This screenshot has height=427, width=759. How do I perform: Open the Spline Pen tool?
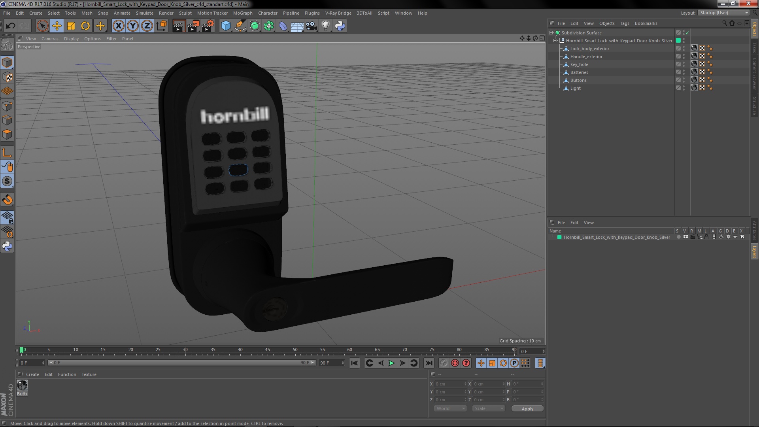tap(240, 26)
